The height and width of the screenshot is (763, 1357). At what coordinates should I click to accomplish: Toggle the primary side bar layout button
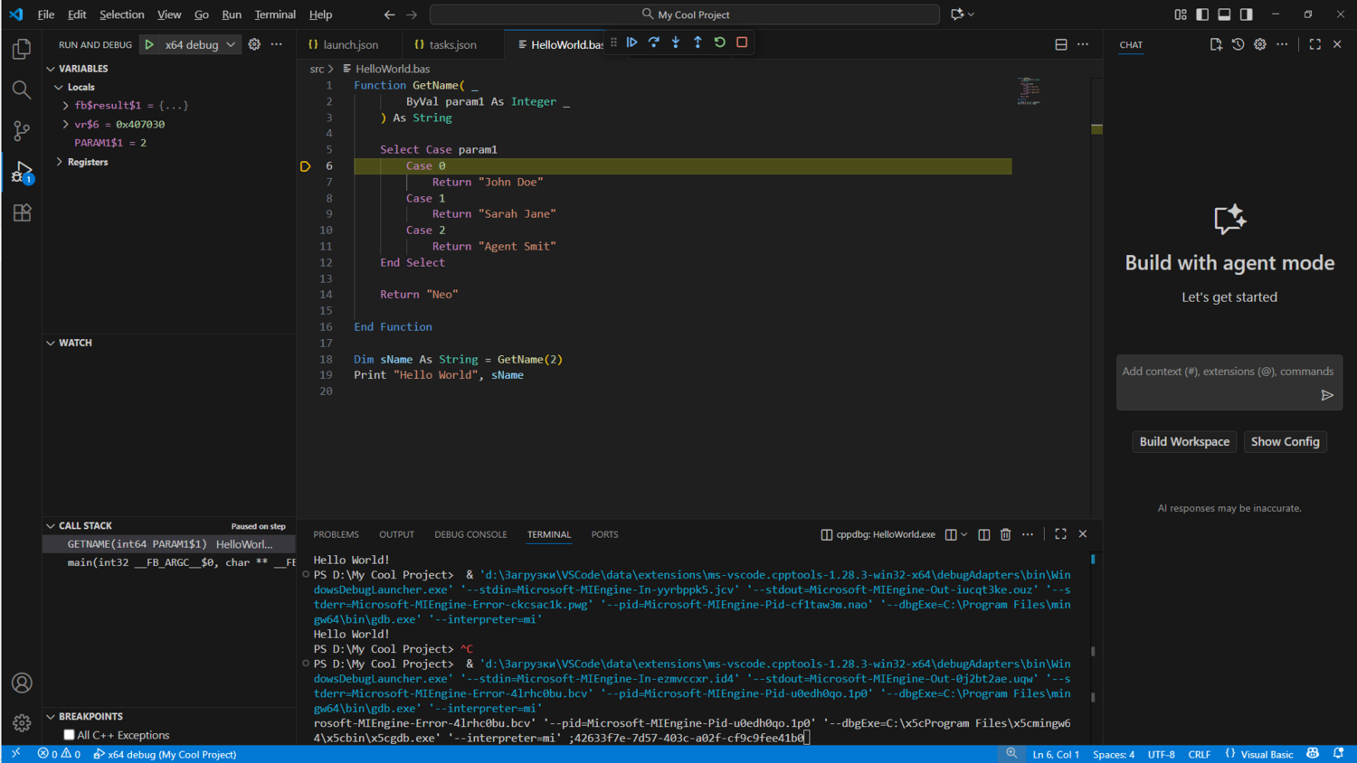pos(1202,14)
